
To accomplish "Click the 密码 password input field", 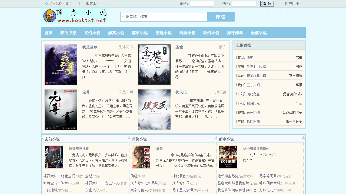I will tap(244, 4).
